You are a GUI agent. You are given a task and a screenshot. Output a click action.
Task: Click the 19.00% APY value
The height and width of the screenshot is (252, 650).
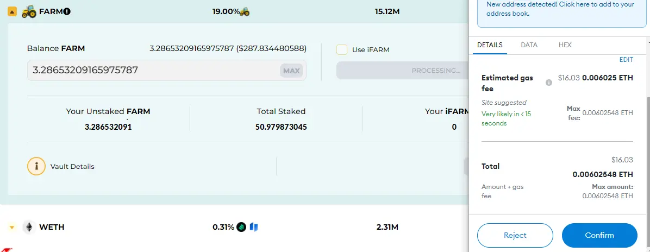coord(226,11)
